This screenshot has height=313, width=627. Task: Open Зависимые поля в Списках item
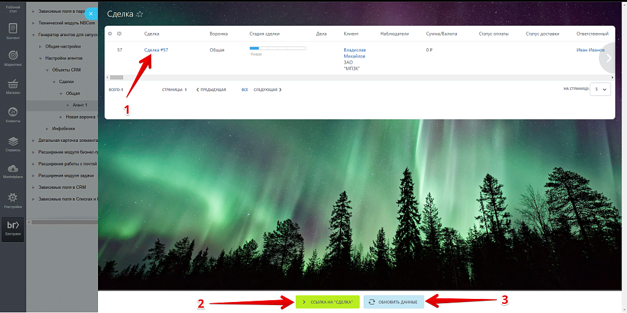coord(68,199)
